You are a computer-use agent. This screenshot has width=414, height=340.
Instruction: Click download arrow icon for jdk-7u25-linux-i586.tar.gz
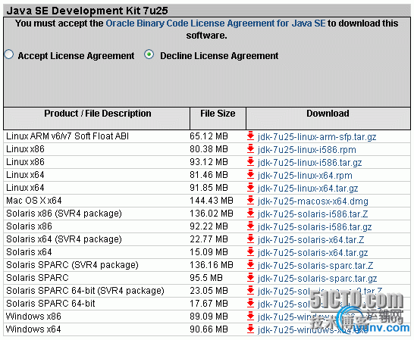coord(250,162)
